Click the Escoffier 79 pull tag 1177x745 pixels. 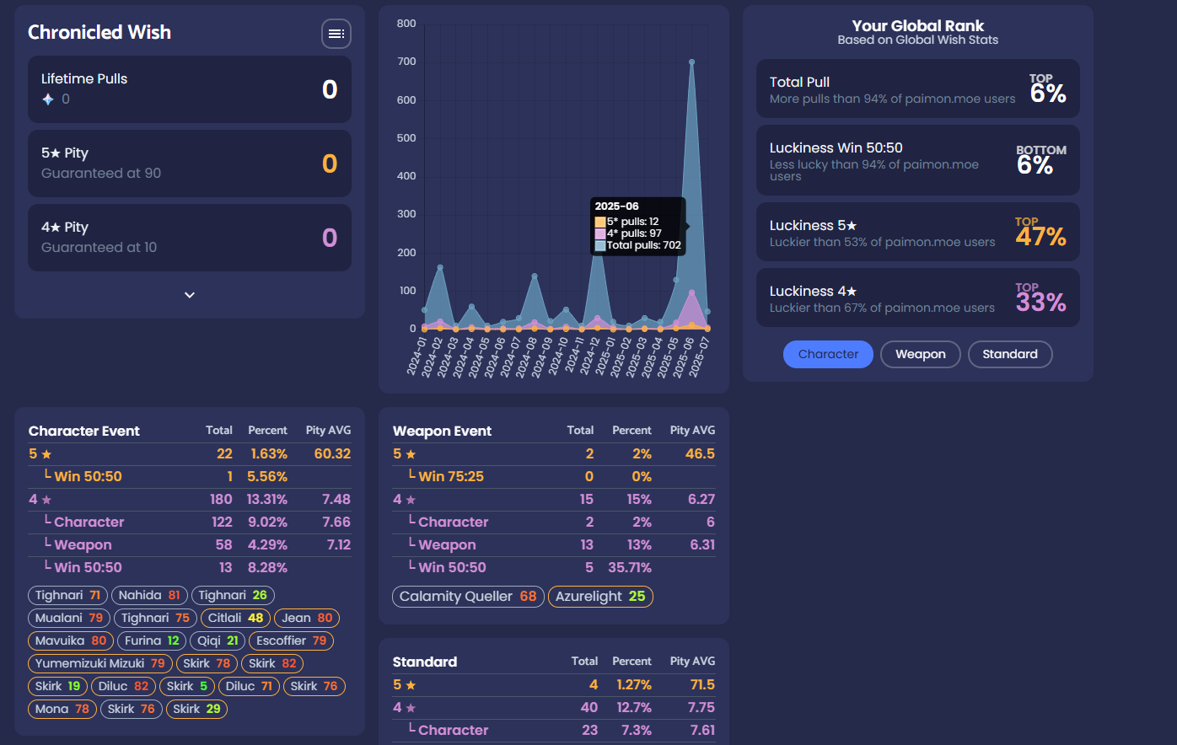(291, 640)
